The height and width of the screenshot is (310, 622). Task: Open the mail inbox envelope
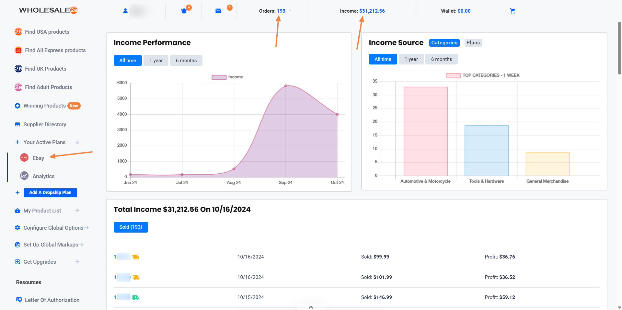click(x=219, y=11)
